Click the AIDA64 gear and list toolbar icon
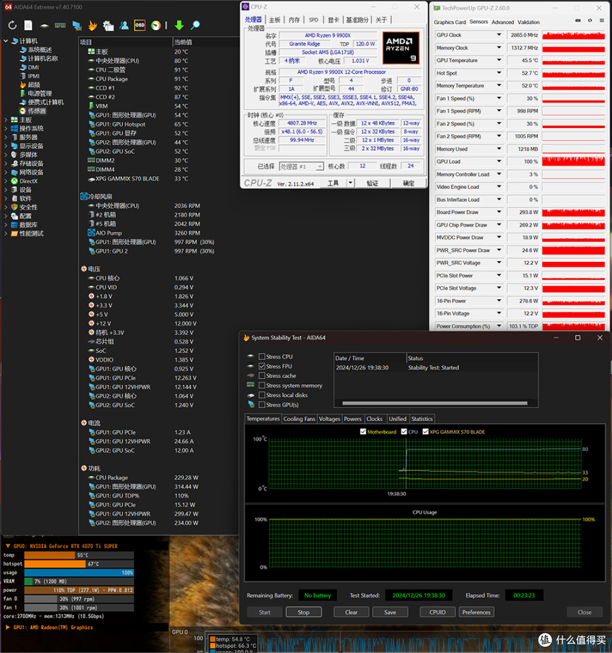Image resolution: width=612 pixels, height=653 pixels. 108,26
